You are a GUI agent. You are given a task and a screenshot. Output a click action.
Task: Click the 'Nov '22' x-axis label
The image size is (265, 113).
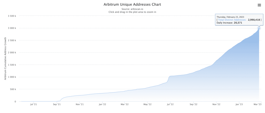click(216, 105)
